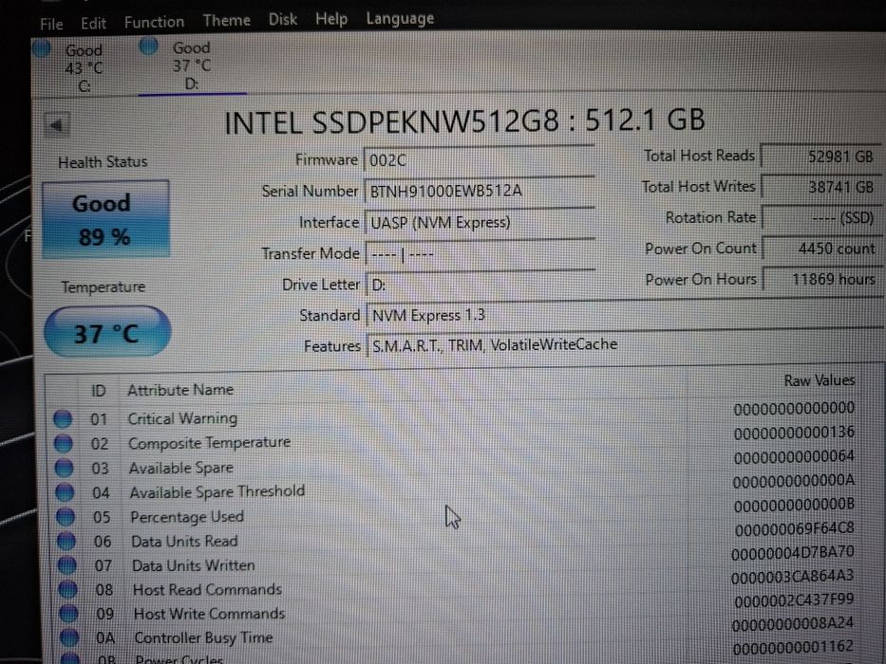Screen dimensions: 886x664
Task: Click the Interface field UASP (NVM Express)
Action: tap(480, 223)
